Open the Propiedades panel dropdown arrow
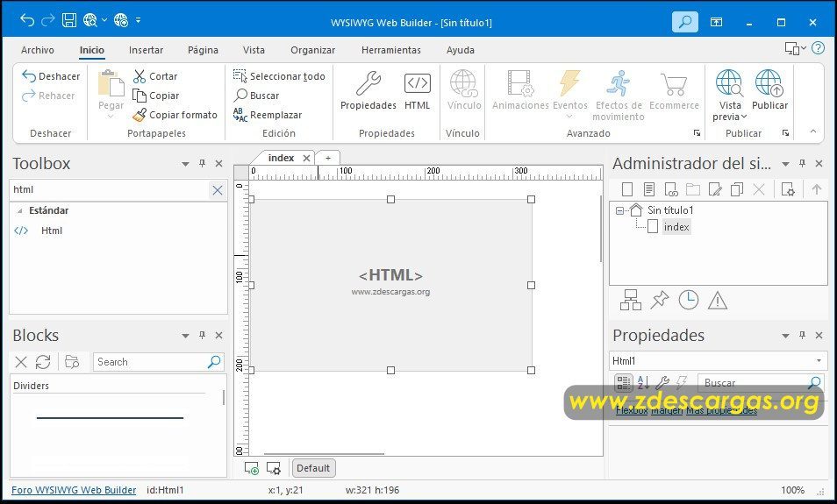 [785, 336]
